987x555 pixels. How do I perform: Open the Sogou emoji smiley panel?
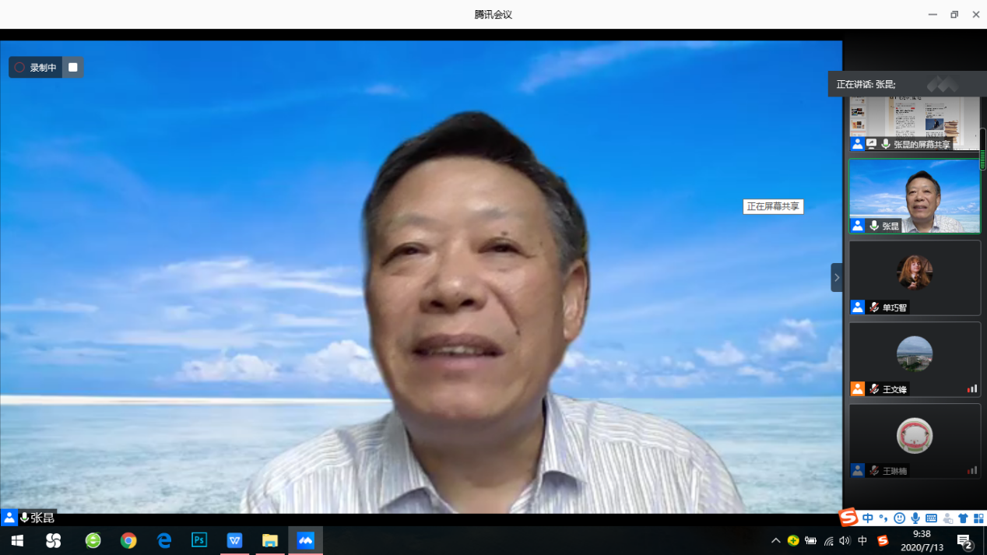899,518
